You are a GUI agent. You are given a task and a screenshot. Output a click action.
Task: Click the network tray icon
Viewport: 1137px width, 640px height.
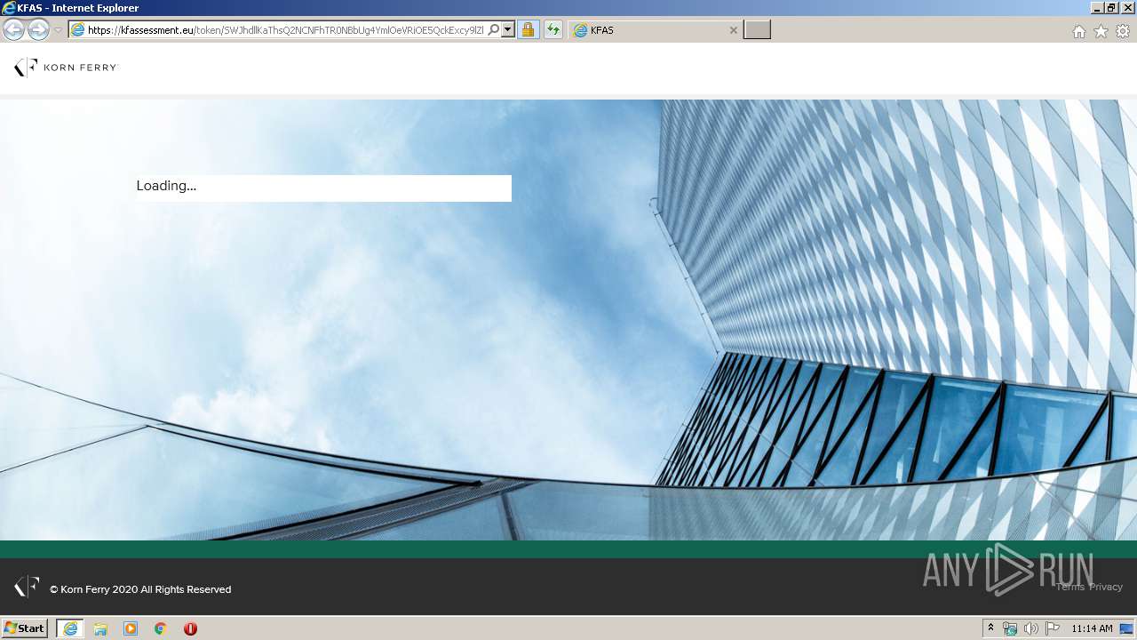tap(1010, 628)
